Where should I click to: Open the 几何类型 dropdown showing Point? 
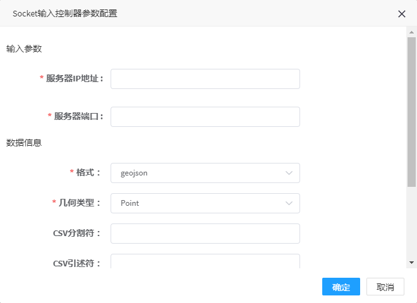pyautogui.click(x=205, y=203)
